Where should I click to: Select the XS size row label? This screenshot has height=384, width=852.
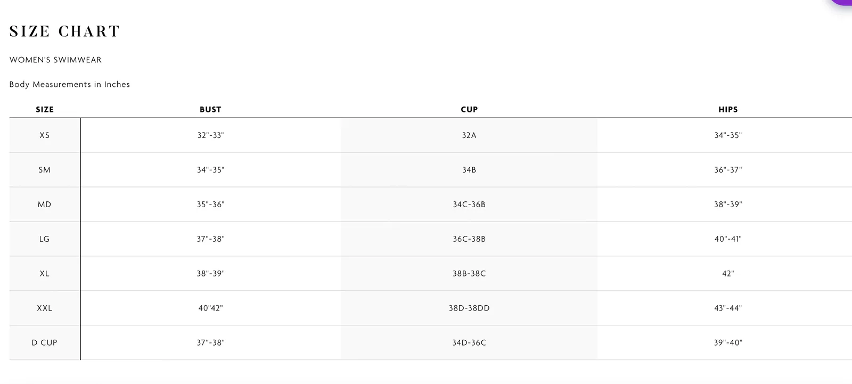pyautogui.click(x=45, y=135)
